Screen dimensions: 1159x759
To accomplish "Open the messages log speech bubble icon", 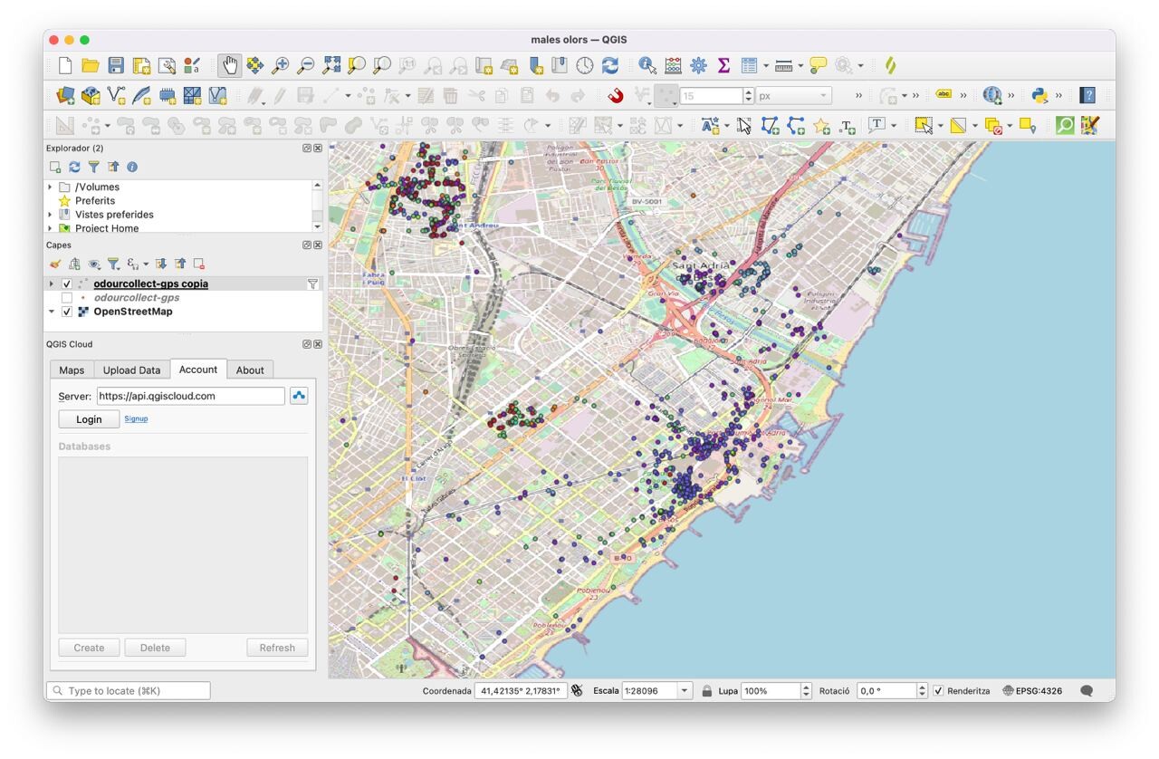I will pyautogui.click(x=1087, y=691).
